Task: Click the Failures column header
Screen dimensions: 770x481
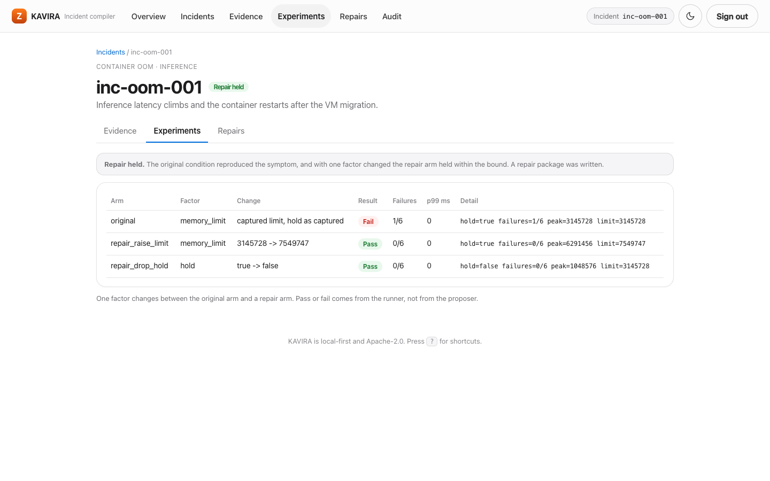Action: coord(404,201)
